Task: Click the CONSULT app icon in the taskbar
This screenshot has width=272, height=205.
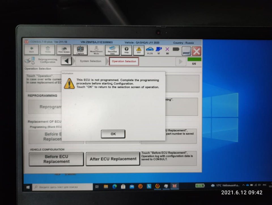Action: pyautogui.click(x=174, y=186)
